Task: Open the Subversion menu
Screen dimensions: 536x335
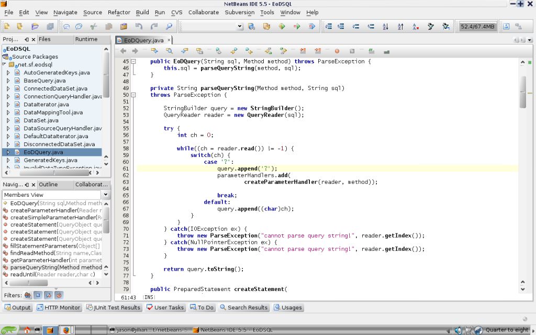Action: (x=239, y=13)
